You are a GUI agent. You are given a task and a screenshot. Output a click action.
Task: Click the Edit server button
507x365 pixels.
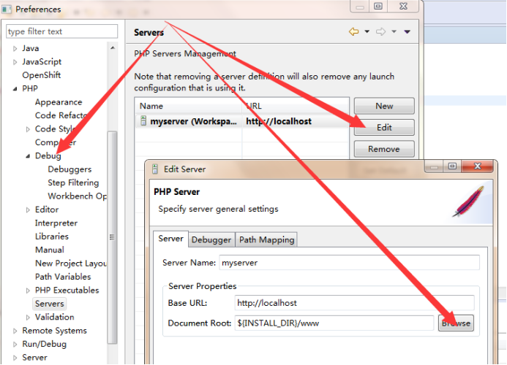tap(384, 128)
